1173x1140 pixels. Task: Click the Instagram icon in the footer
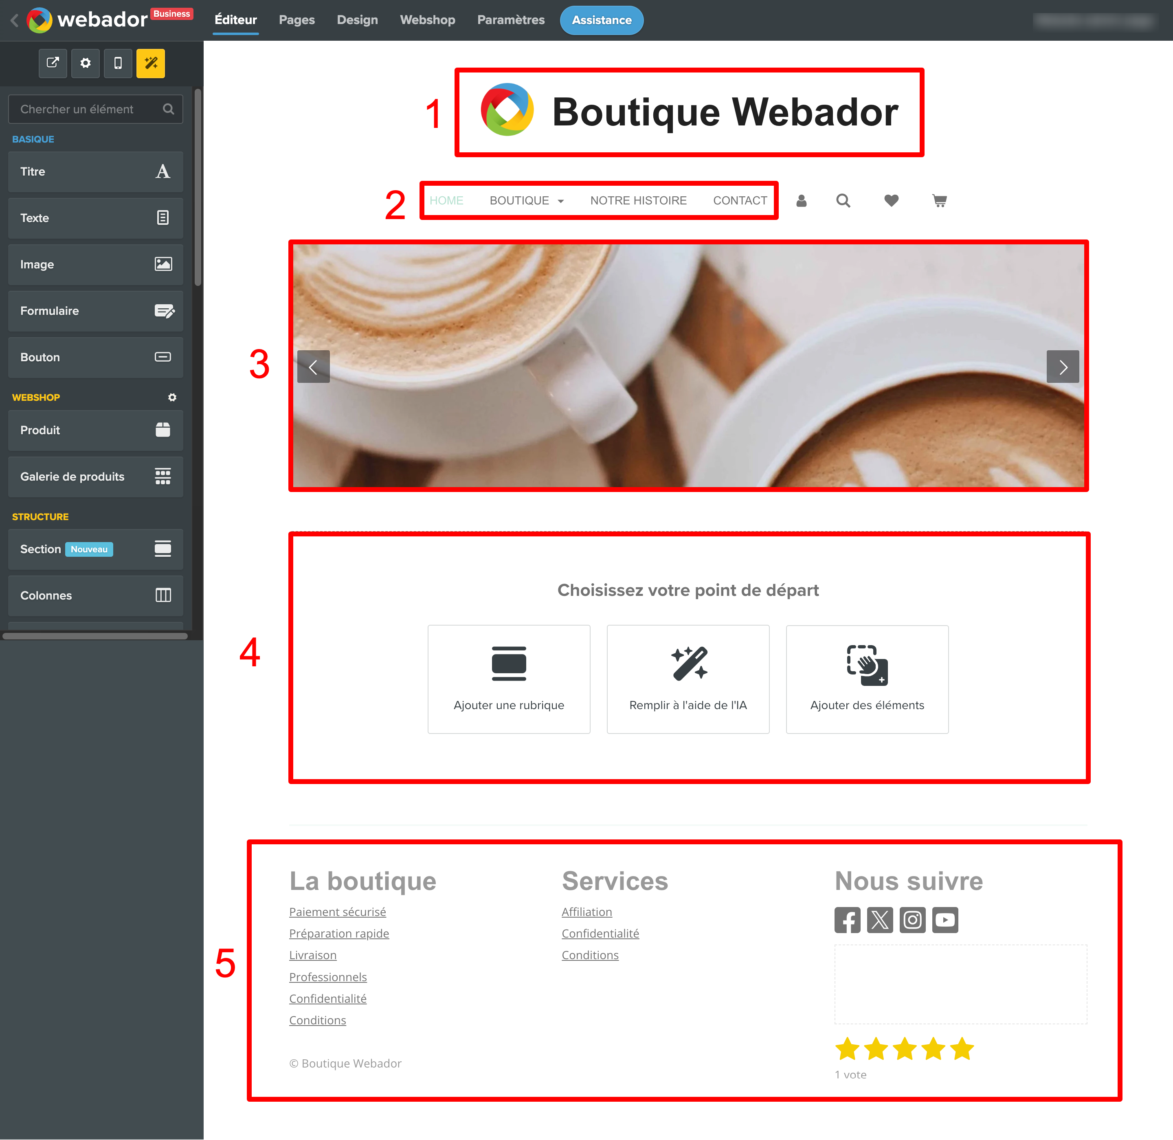point(912,920)
